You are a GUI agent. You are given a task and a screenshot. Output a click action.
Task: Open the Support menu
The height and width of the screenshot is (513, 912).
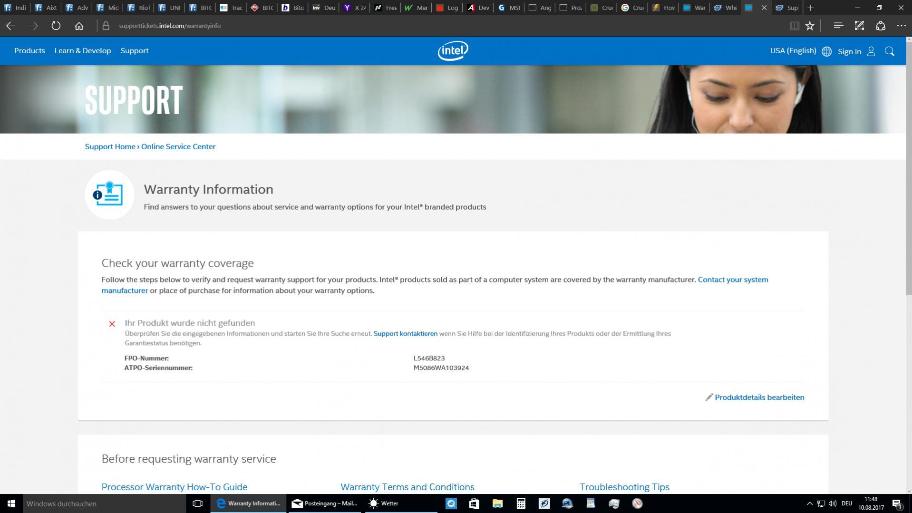point(135,51)
